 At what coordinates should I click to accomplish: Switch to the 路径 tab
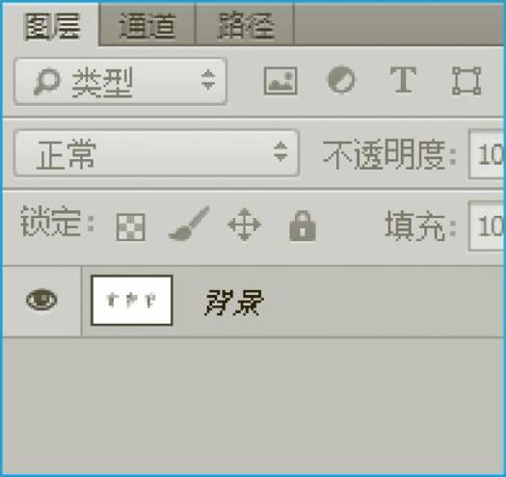click(246, 25)
